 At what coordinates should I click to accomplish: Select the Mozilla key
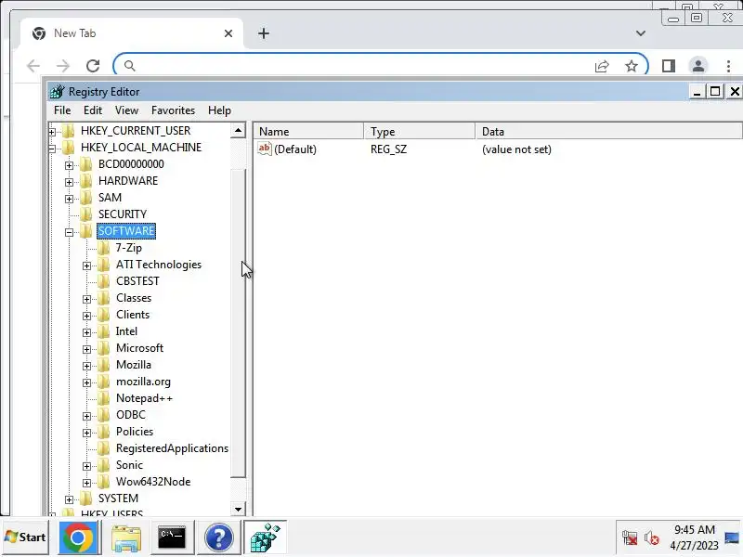pos(133,365)
